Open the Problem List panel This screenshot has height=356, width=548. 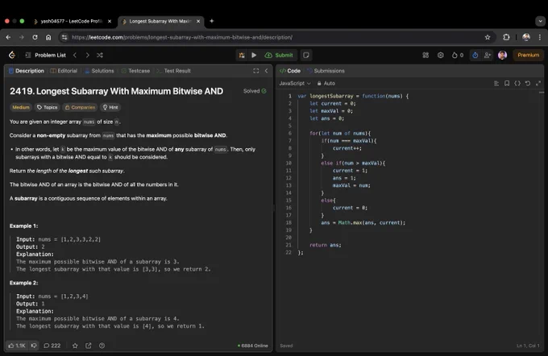tap(45, 56)
